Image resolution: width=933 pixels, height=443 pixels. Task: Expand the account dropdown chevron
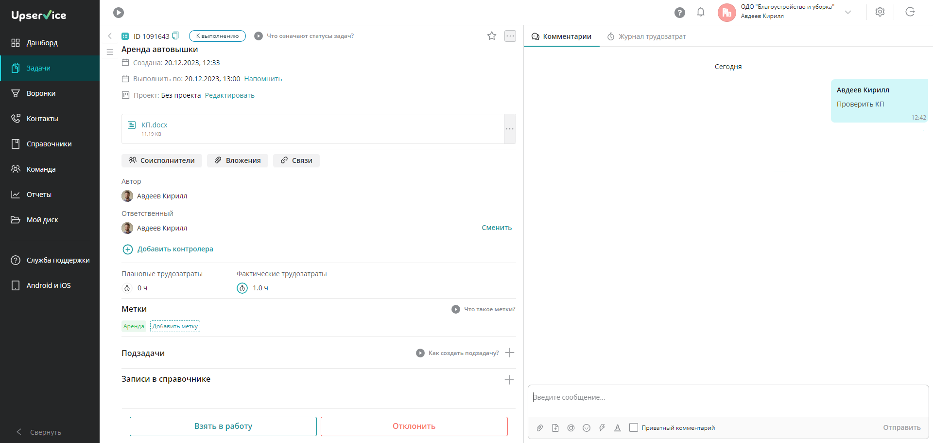click(x=848, y=12)
